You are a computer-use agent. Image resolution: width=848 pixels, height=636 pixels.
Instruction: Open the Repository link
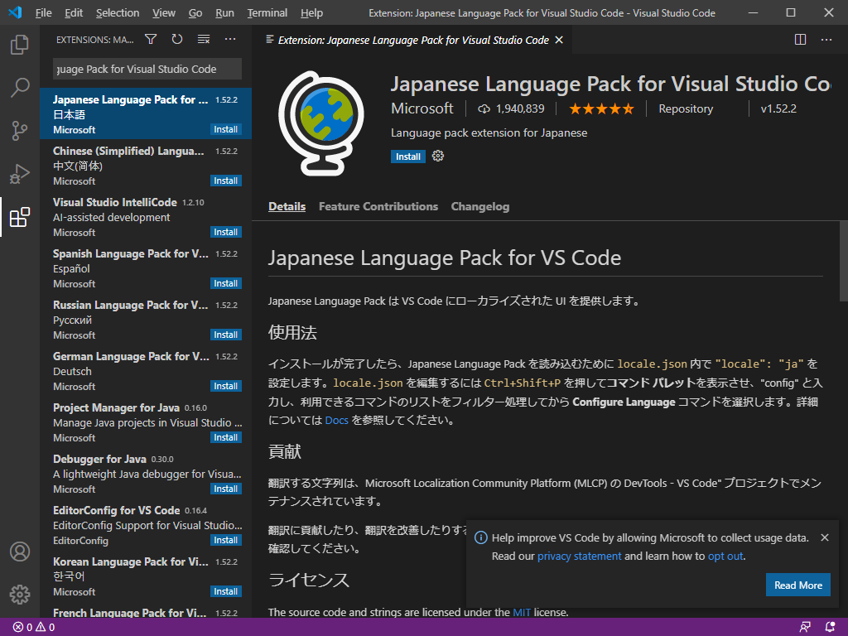pyautogui.click(x=686, y=108)
